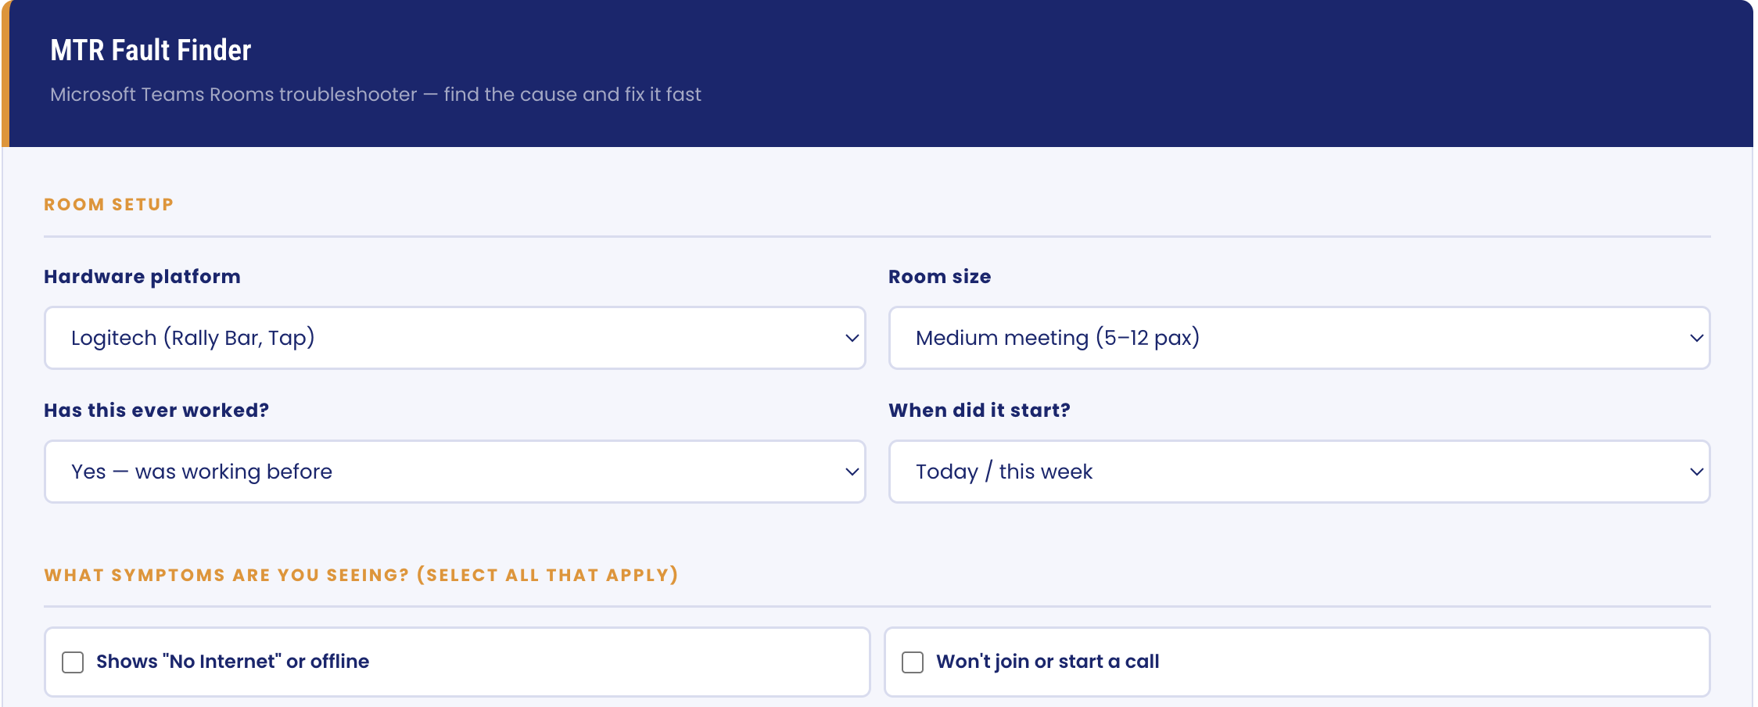Open the 'When did it start?' selector
1758x707 pixels.
click(x=1298, y=472)
